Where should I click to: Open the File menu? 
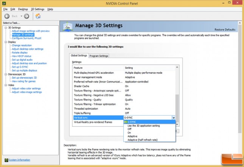tap(5, 9)
